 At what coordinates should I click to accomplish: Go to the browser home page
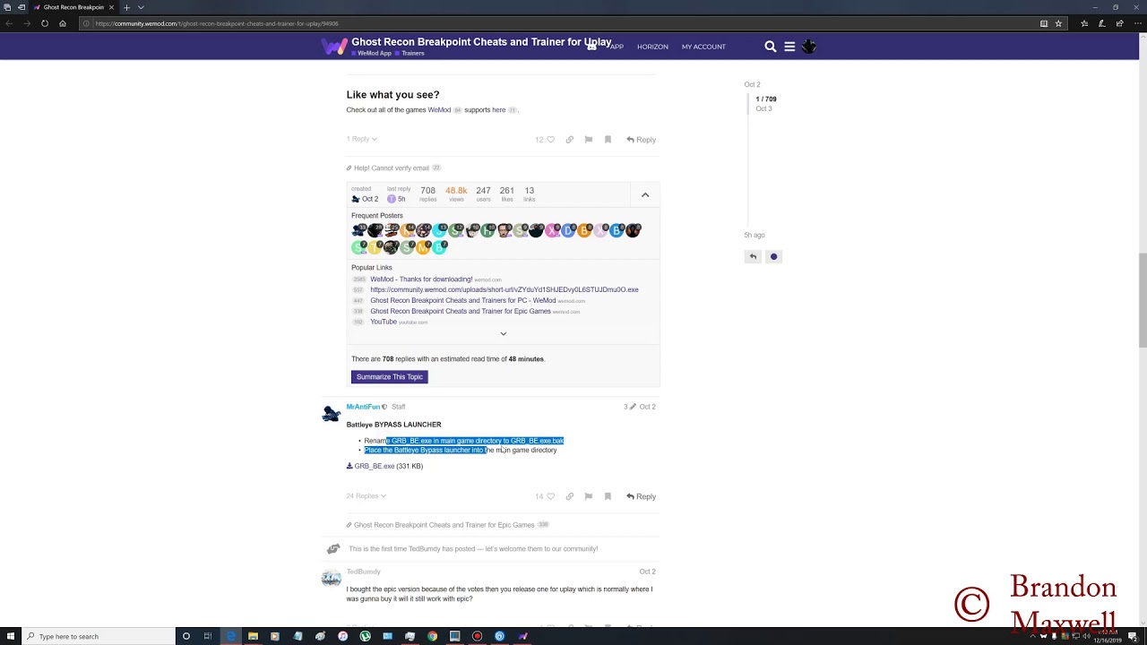click(62, 23)
